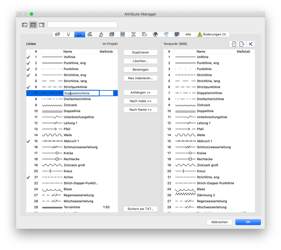Open the Operation Profiles tab
The height and width of the screenshot is (250, 281).
(x=166, y=34)
